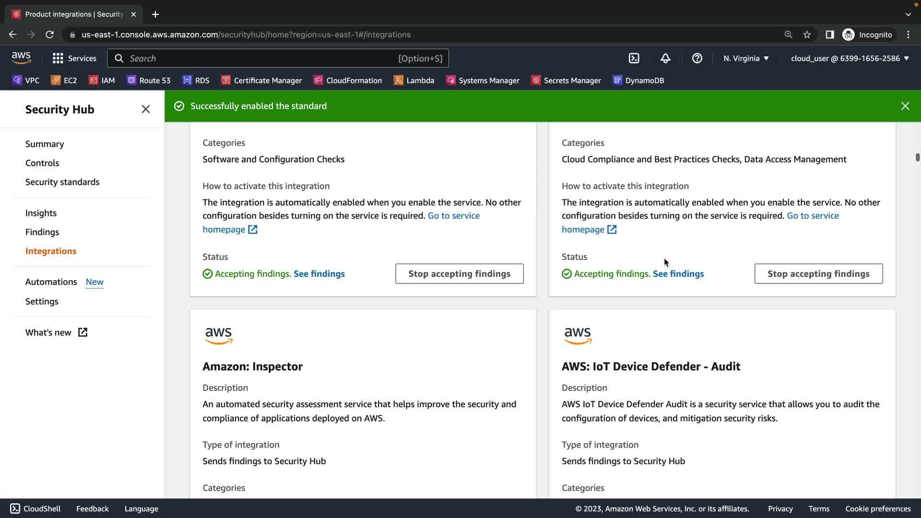This screenshot has height=518, width=921.
Task: Open Lambda shortcut in favorites bar
Action: pos(413,81)
